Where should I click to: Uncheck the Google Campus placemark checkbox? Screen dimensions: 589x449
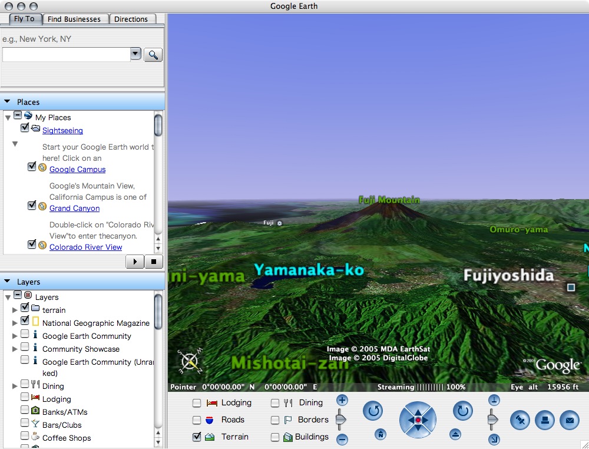click(32, 166)
